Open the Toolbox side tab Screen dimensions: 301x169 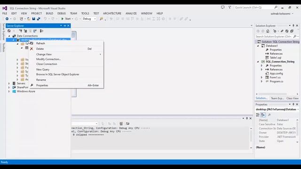tap(3, 47)
